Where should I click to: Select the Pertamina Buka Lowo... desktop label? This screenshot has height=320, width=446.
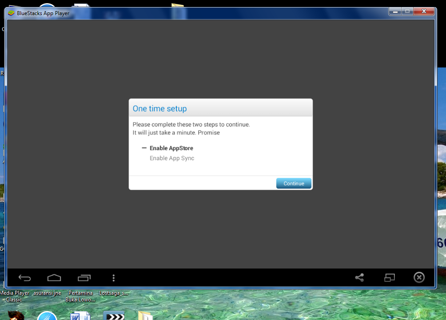coord(80,296)
